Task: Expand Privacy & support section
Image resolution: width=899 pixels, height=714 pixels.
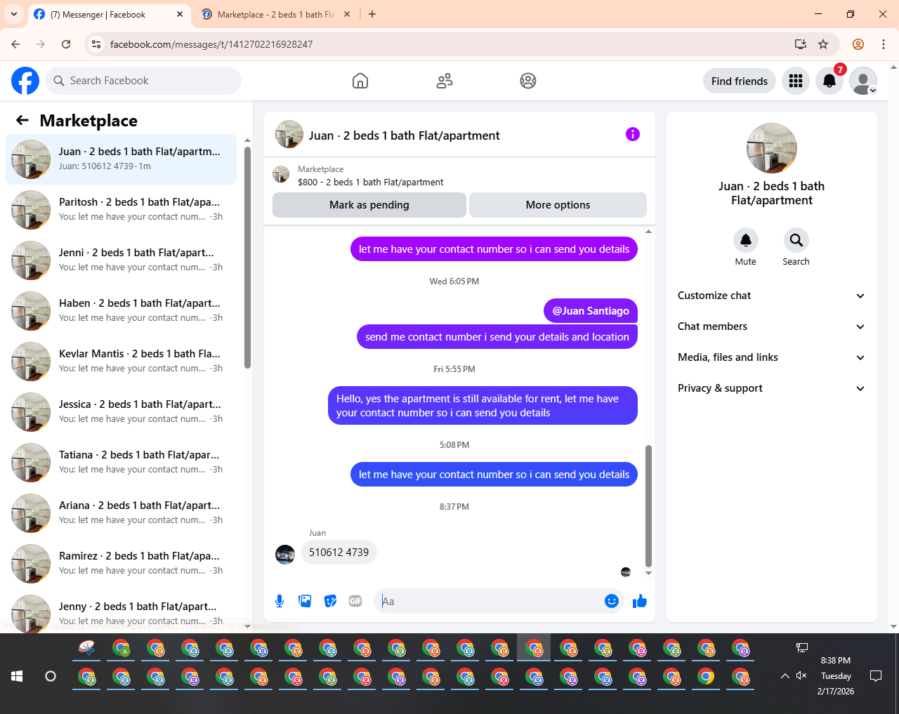Action: pyautogui.click(x=772, y=388)
